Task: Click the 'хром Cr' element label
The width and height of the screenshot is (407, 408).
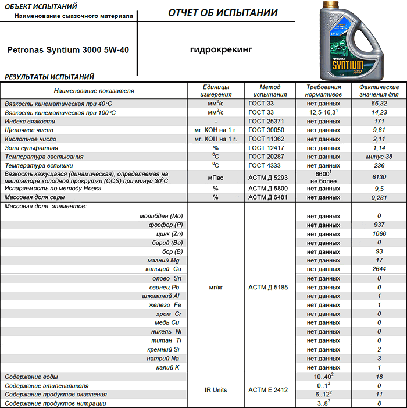Action: [169, 314]
